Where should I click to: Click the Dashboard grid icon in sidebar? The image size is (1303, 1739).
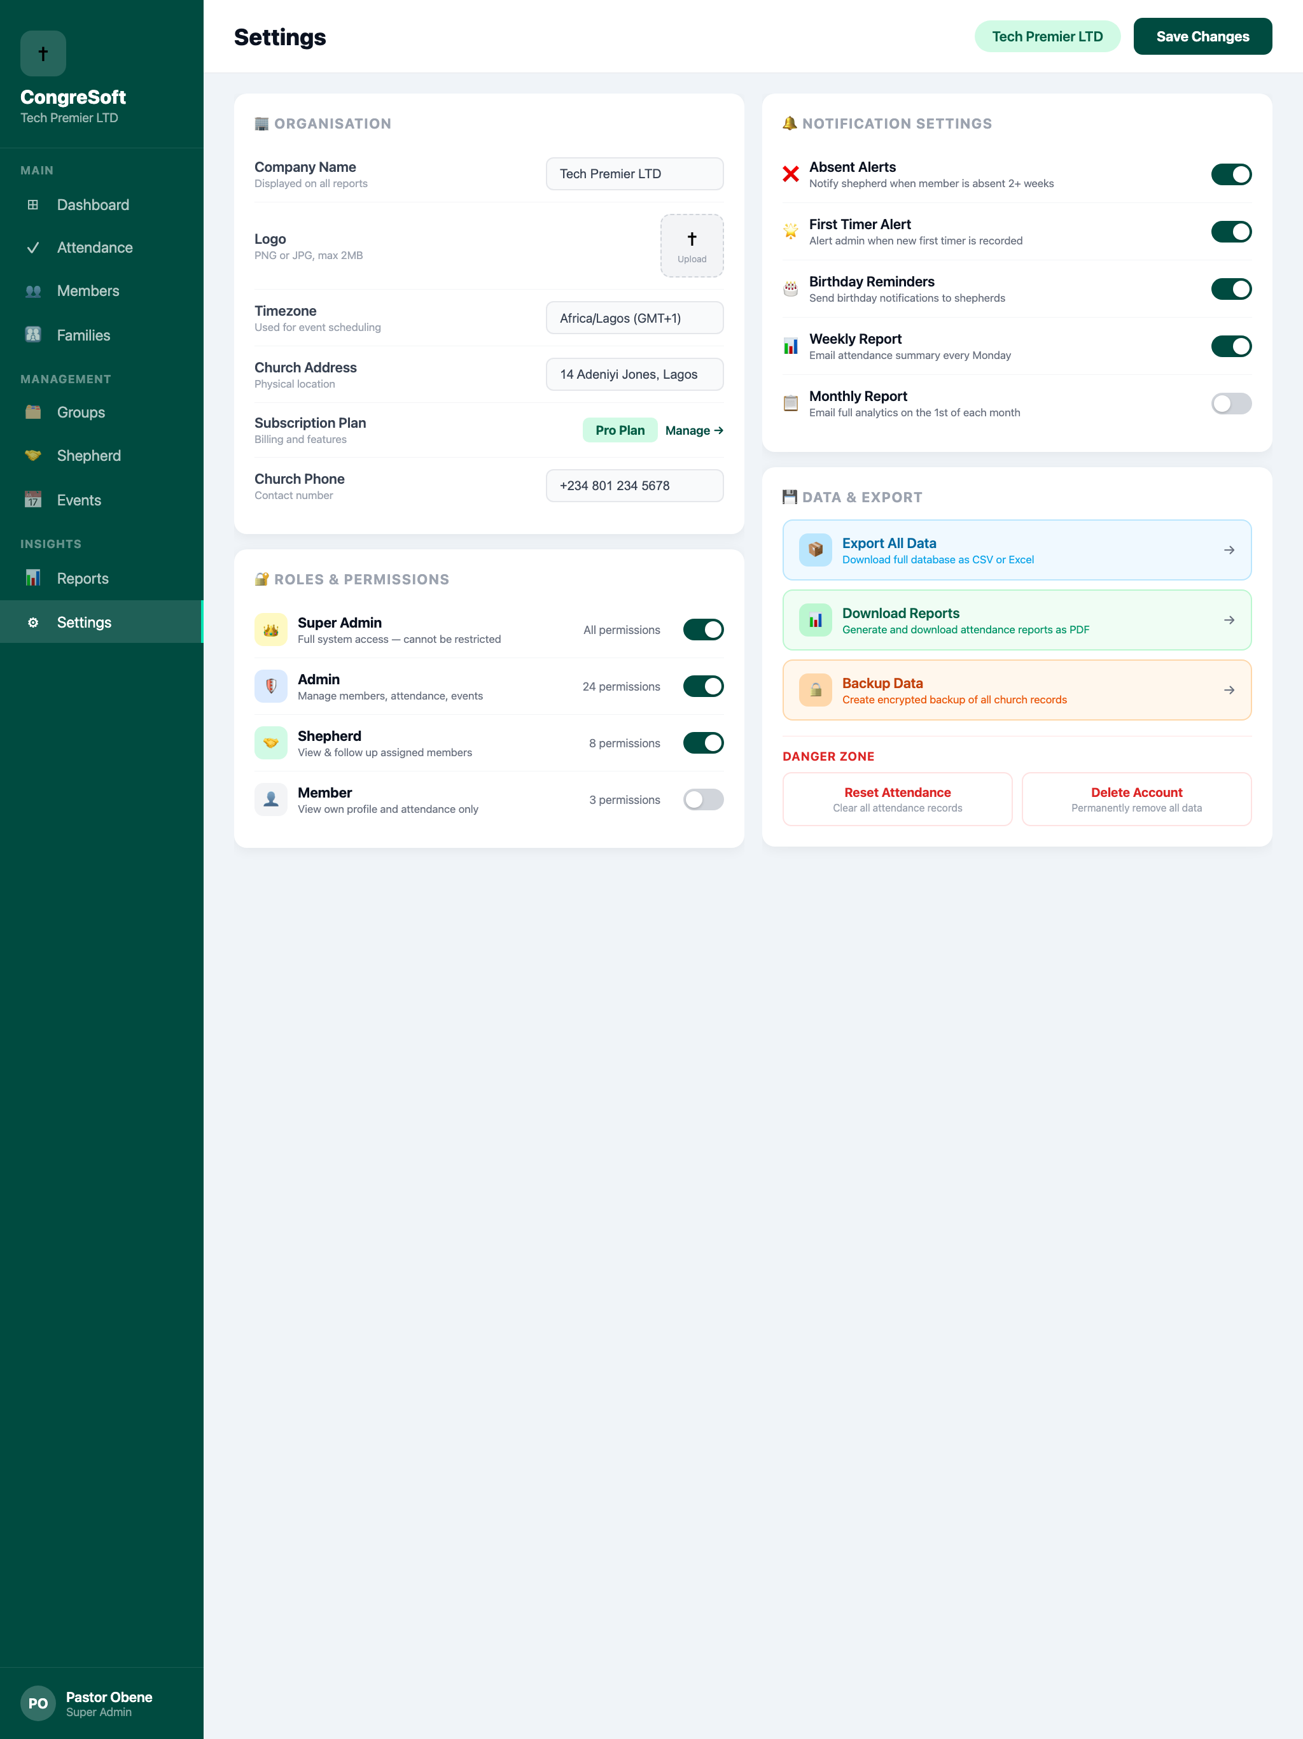point(33,205)
